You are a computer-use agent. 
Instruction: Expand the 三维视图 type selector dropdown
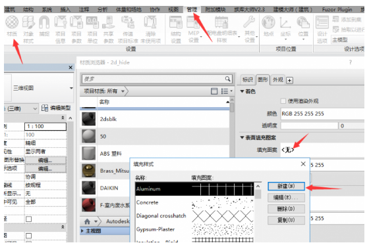pyautogui.click(x=71, y=88)
